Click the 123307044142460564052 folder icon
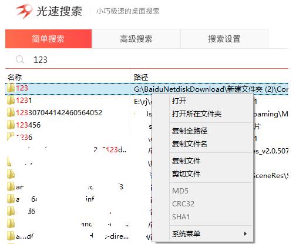 11,113
